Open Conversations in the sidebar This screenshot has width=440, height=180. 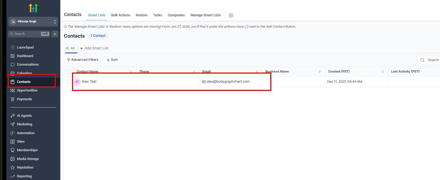click(x=27, y=65)
